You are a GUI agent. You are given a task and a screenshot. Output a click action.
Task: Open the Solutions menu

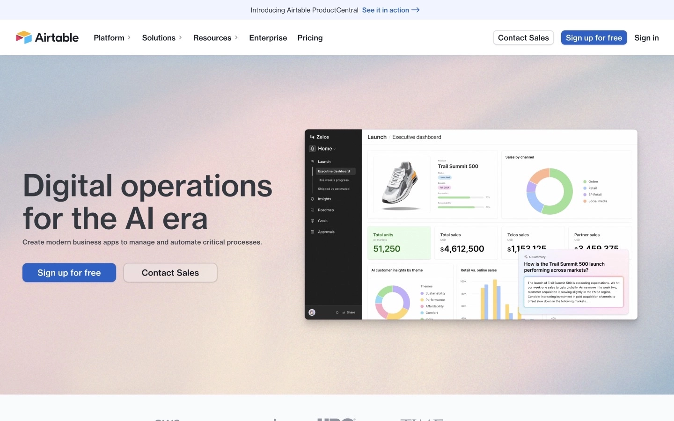159,38
